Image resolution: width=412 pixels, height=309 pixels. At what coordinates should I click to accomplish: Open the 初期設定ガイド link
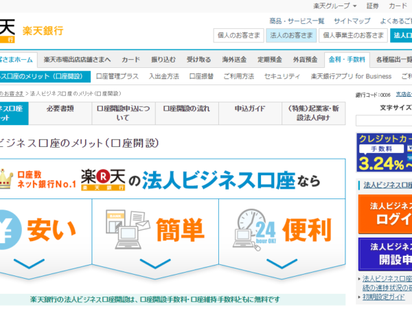(x=383, y=297)
